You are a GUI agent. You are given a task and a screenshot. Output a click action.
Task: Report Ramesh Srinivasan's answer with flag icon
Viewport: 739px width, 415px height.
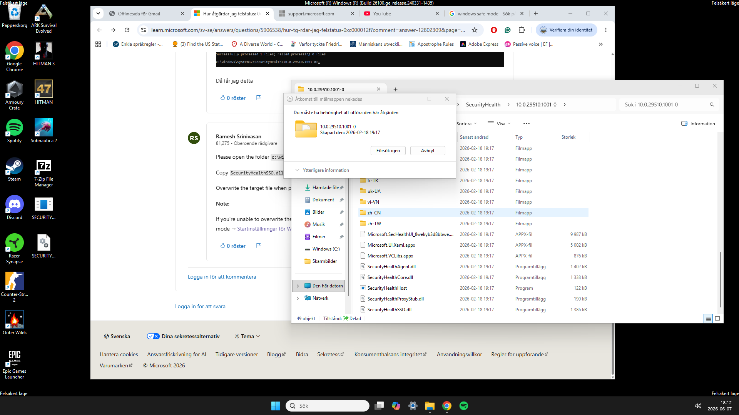click(258, 246)
